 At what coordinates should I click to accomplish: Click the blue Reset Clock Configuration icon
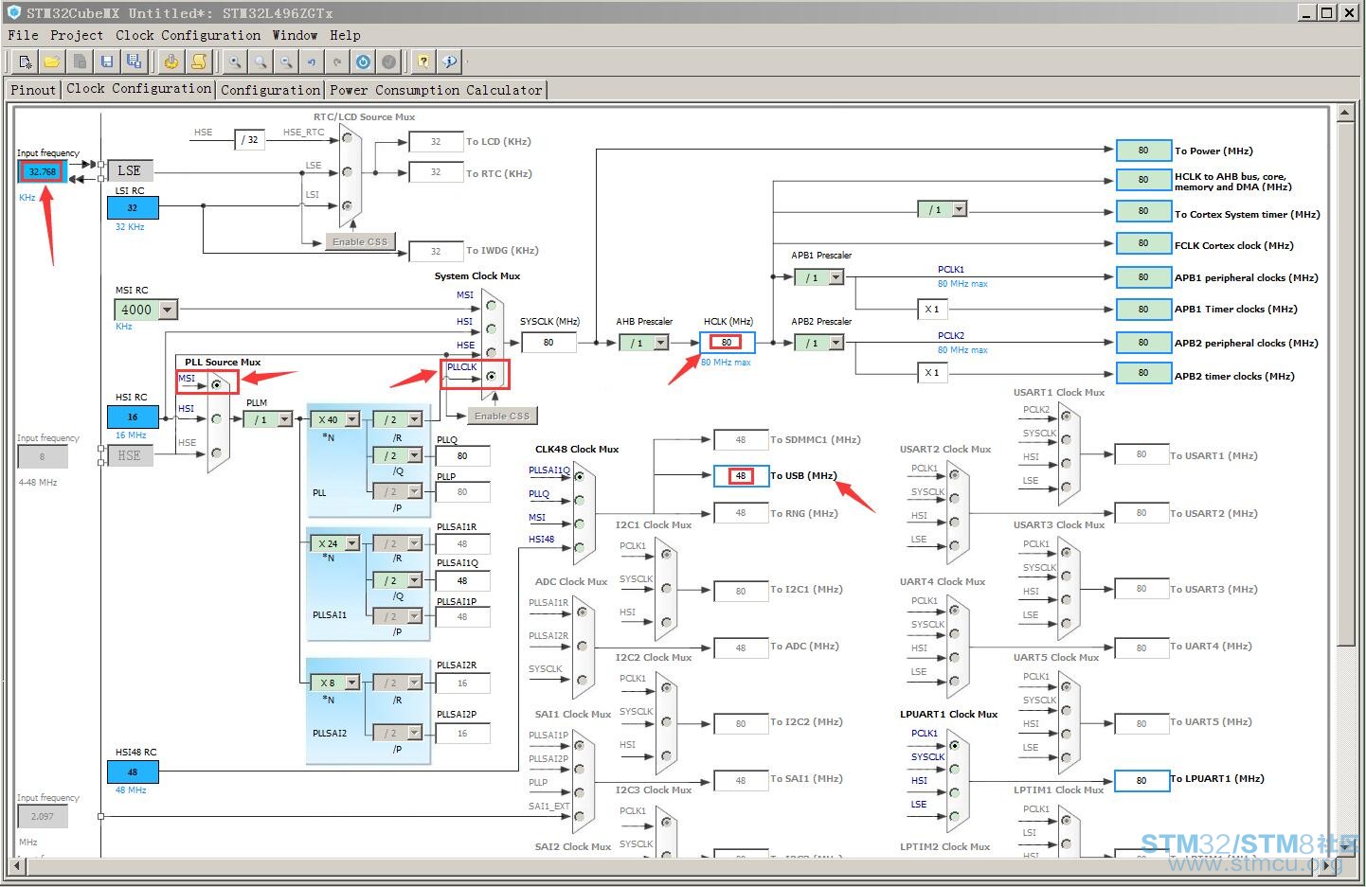click(x=363, y=62)
